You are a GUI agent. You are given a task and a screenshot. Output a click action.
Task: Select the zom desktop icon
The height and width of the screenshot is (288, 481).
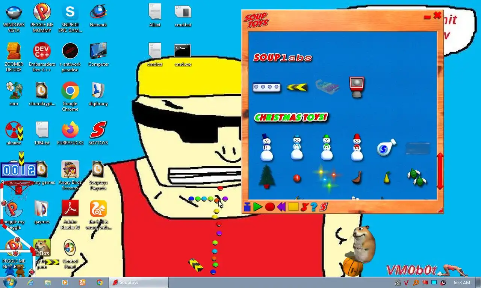point(14,94)
